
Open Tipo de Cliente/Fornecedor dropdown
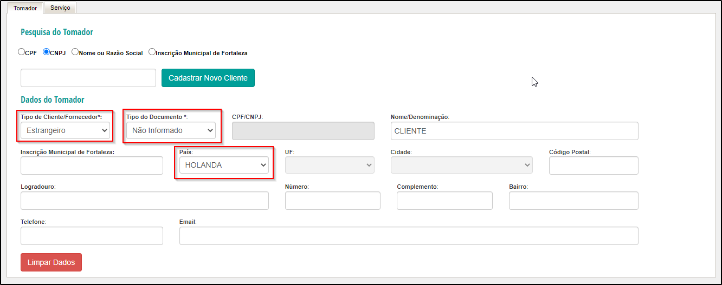(x=65, y=130)
